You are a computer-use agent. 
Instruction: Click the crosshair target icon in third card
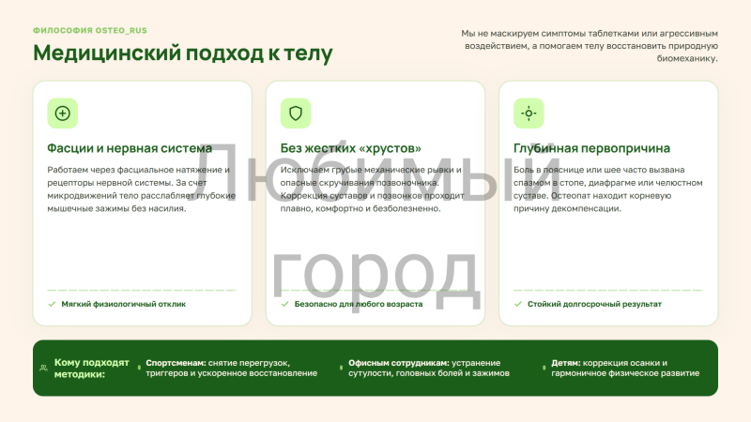click(529, 113)
